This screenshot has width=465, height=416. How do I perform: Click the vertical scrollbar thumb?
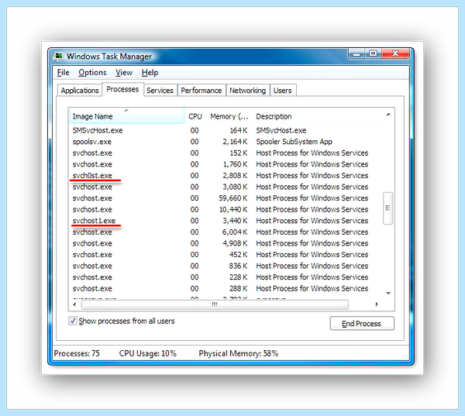click(x=388, y=208)
